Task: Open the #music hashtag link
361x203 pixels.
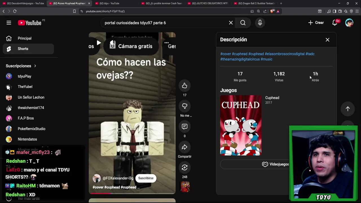Action: tap(267, 59)
